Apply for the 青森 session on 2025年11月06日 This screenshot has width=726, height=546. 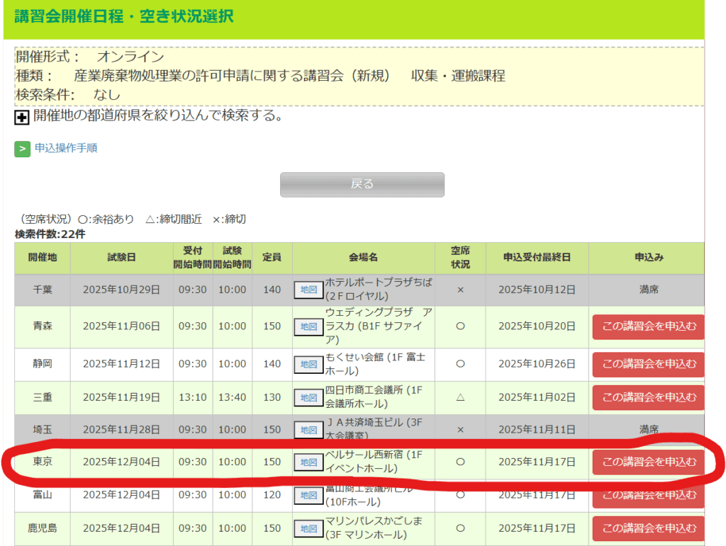coord(648,326)
